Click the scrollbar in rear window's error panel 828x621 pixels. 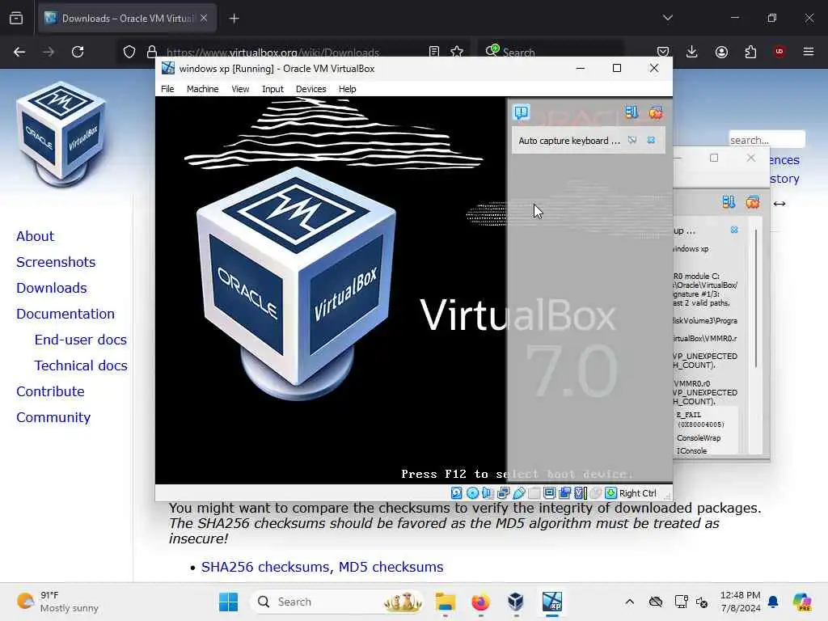pyautogui.click(x=756, y=298)
